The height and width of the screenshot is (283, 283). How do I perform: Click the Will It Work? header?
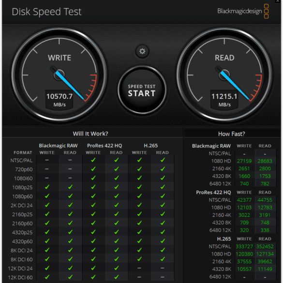90,134
